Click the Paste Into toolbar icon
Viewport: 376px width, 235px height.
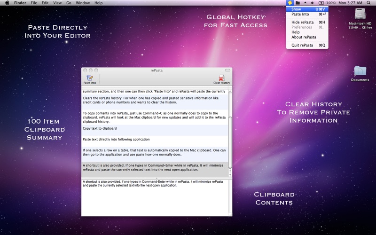(x=90, y=79)
